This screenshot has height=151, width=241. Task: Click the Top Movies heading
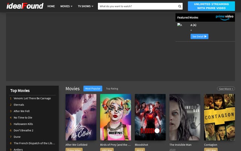(20, 91)
